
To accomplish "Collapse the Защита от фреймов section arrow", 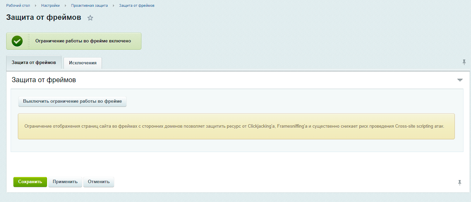I will (x=460, y=80).
